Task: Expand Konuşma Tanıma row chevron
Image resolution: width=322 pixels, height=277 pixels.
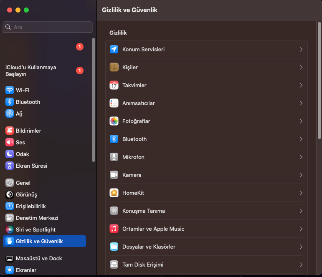Action: (301, 211)
